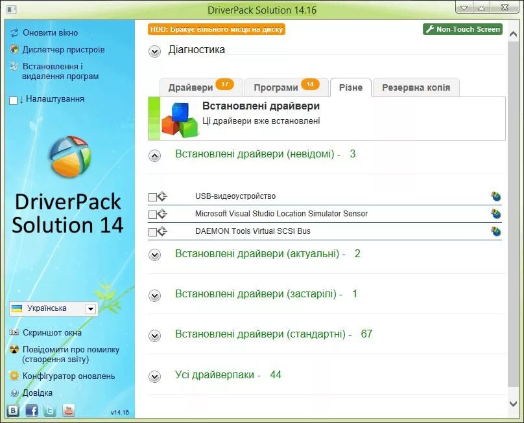Open the Українська language dropdown
Image resolution: width=524 pixels, height=423 pixels.
pos(54,308)
